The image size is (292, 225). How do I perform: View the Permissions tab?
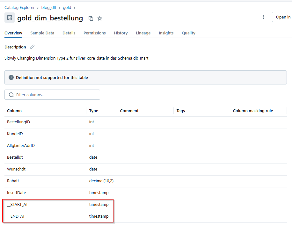94,33
